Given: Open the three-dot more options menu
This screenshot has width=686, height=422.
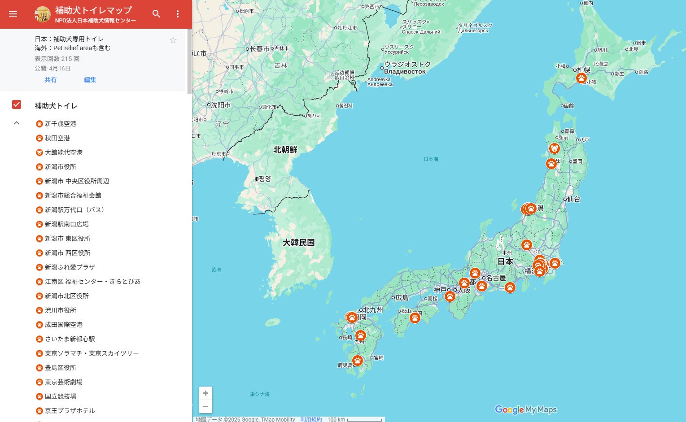Looking at the screenshot, I should [x=178, y=14].
